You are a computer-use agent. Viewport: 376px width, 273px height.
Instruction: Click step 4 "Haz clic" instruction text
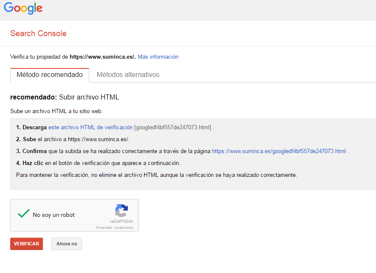click(98, 163)
